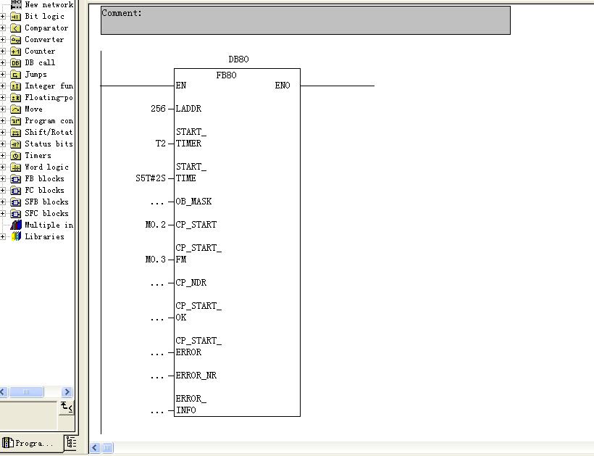Image resolution: width=594 pixels, height=456 pixels.
Task: Select the FB80 block title
Action: coord(226,75)
